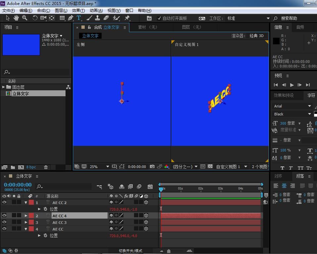Select the Horizontal Type tool
Viewport: 317px width, 254px height.
79,18
